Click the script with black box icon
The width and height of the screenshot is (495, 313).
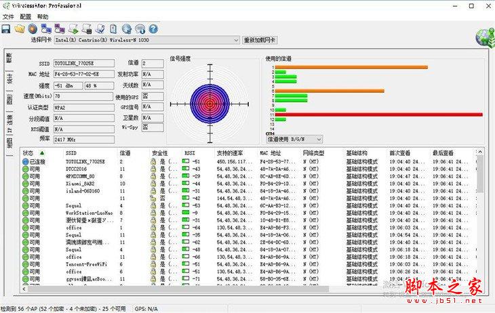87,29
